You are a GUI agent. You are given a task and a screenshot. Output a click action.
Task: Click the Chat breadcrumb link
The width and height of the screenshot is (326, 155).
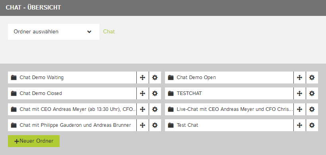pos(109,31)
